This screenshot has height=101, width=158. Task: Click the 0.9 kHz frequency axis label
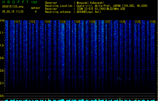tap(2, 58)
